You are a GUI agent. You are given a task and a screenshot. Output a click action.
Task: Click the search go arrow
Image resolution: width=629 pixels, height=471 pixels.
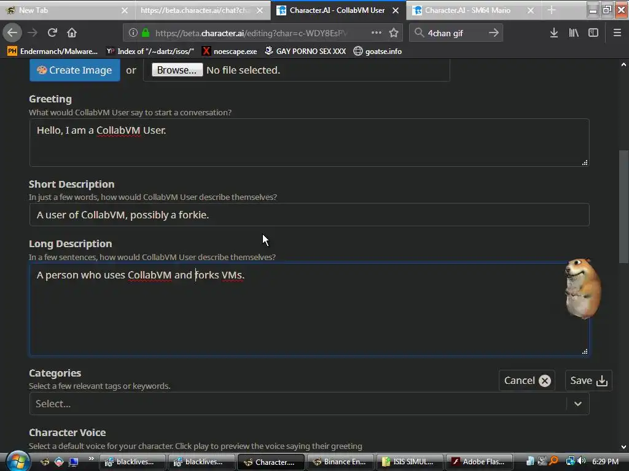coord(494,33)
